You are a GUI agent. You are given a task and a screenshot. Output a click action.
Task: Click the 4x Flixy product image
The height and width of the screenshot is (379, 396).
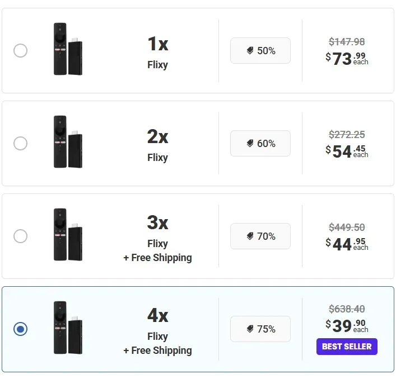point(67,328)
